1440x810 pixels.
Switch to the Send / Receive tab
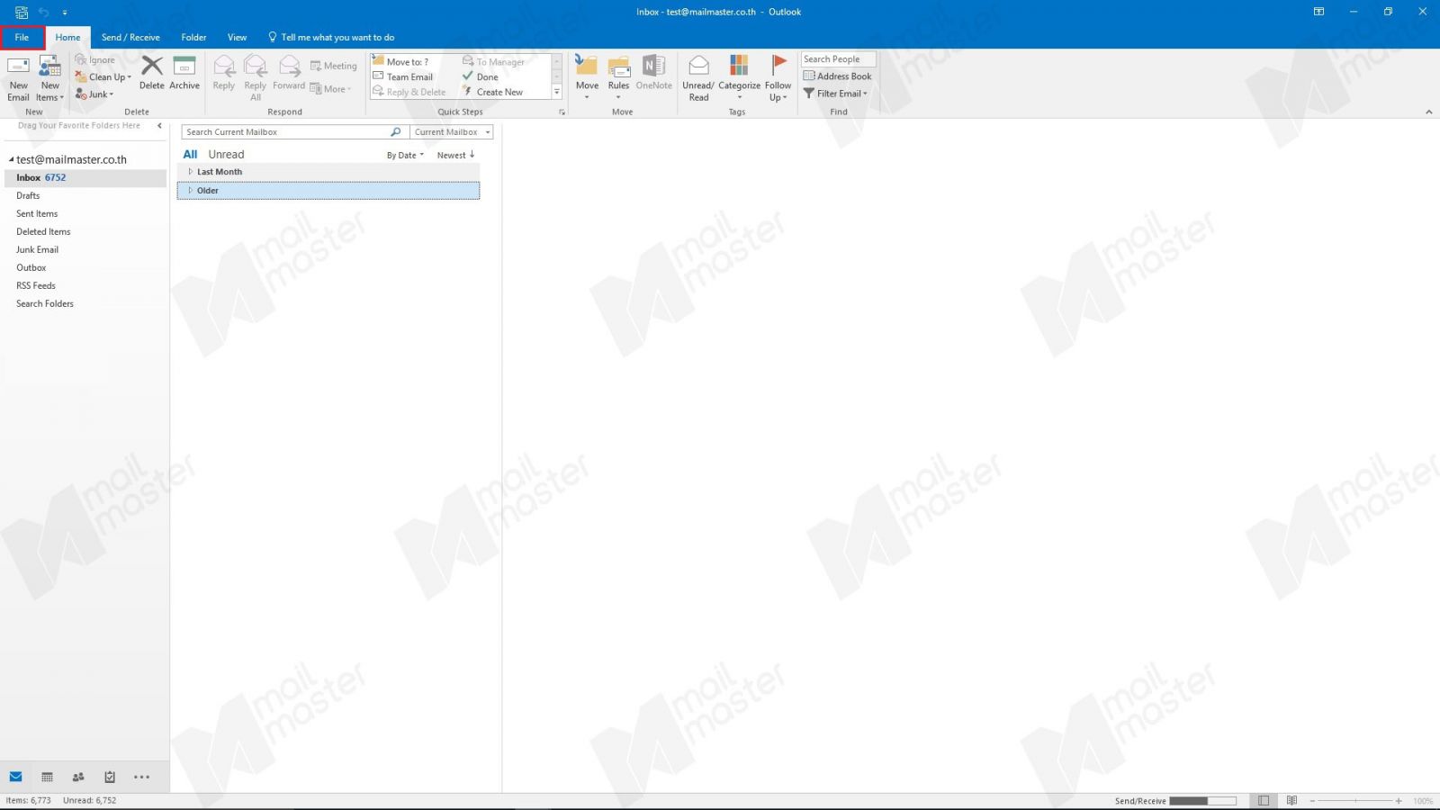[x=130, y=38]
